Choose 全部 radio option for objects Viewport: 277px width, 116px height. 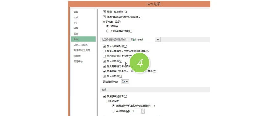click(108, 26)
